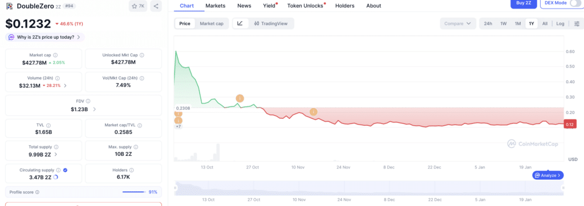Click the Analyze button
This screenshot has height=206, width=584.
pos(548,175)
